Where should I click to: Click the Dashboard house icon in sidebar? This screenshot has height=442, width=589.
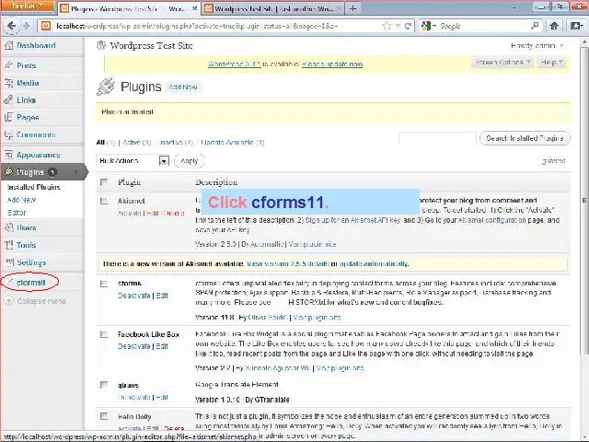[x=8, y=45]
